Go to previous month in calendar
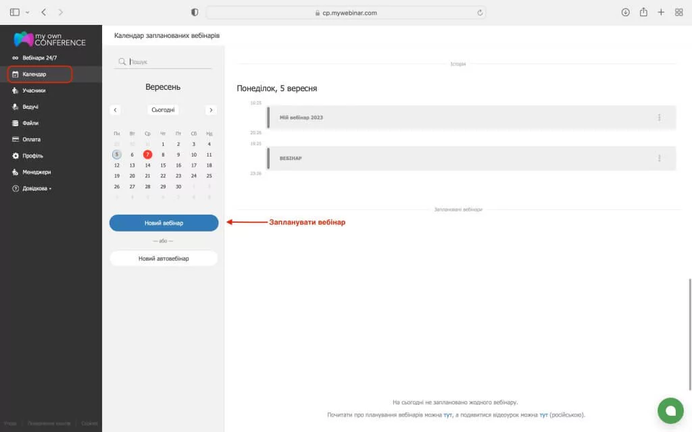 (116, 110)
